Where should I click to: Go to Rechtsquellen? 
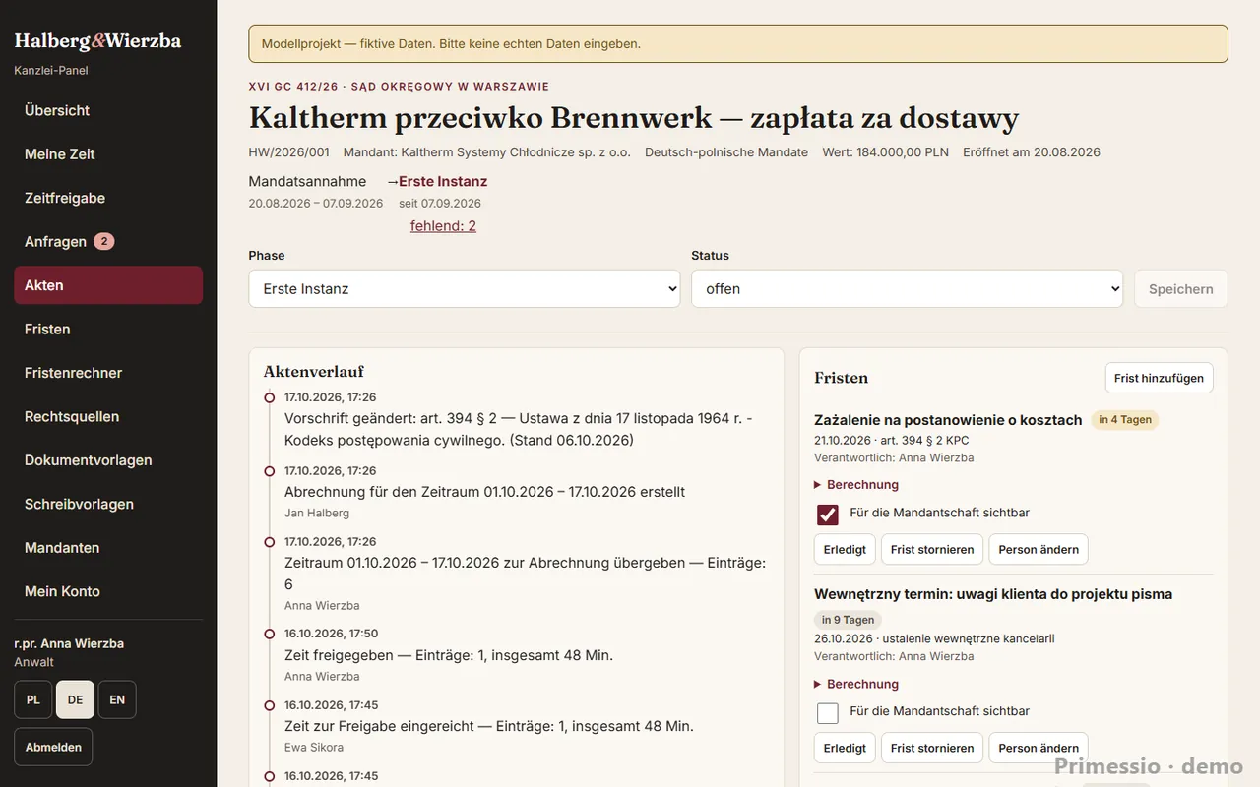(x=108, y=416)
